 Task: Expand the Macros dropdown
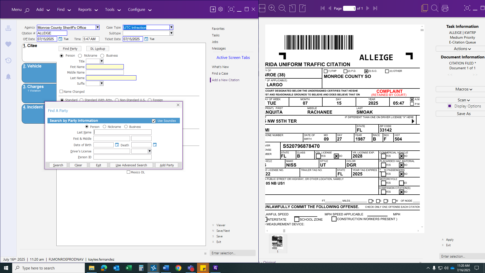tap(464, 89)
